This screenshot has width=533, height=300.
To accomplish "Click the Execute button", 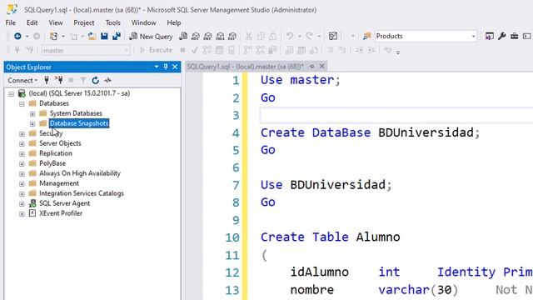I will [x=157, y=50].
